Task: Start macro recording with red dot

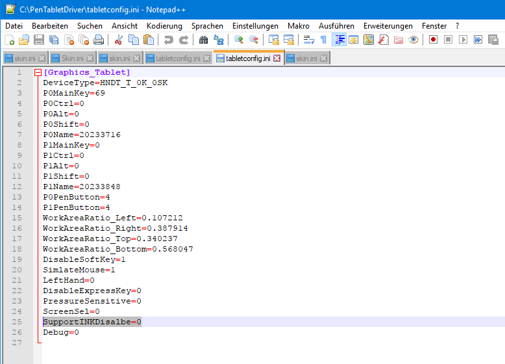Action: (x=433, y=40)
